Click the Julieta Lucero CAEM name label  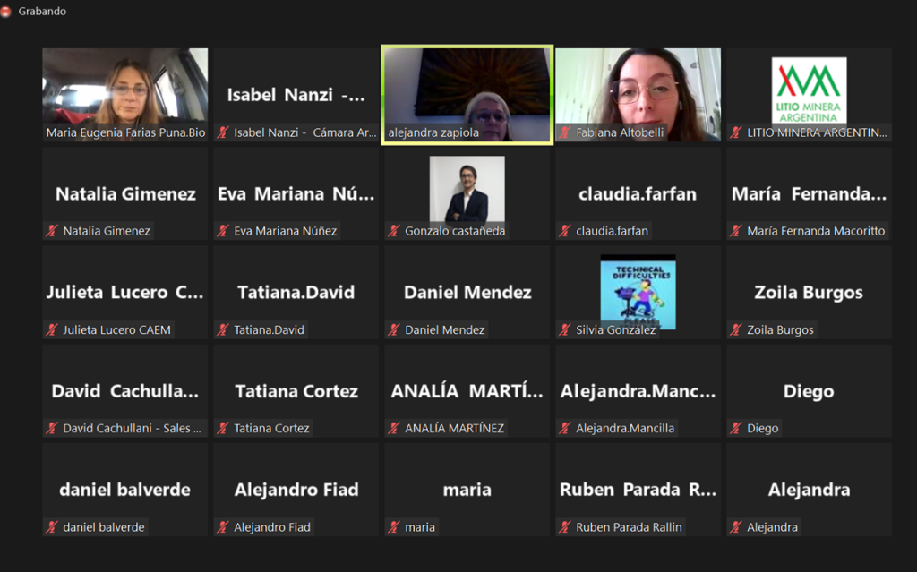pos(116,329)
